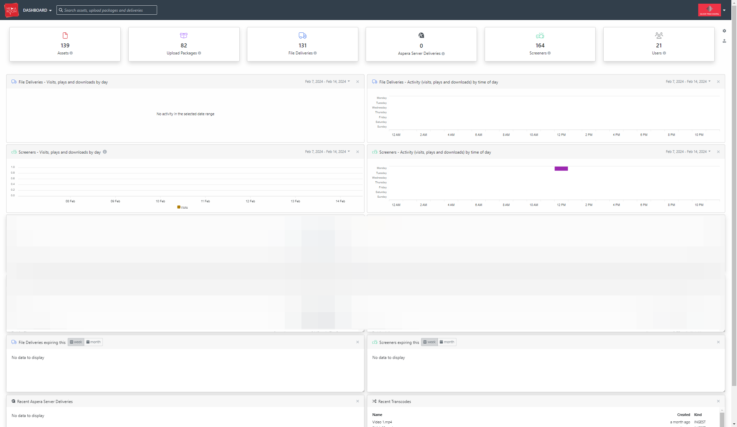This screenshot has height=427, width=737.
Task: Show info for Upload Packages count
Action: tap(200, 53)
